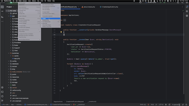The width and height of the screenshot is (189, 106).
Task: Show more tool windows ellipsis
Action: point(2,21)
